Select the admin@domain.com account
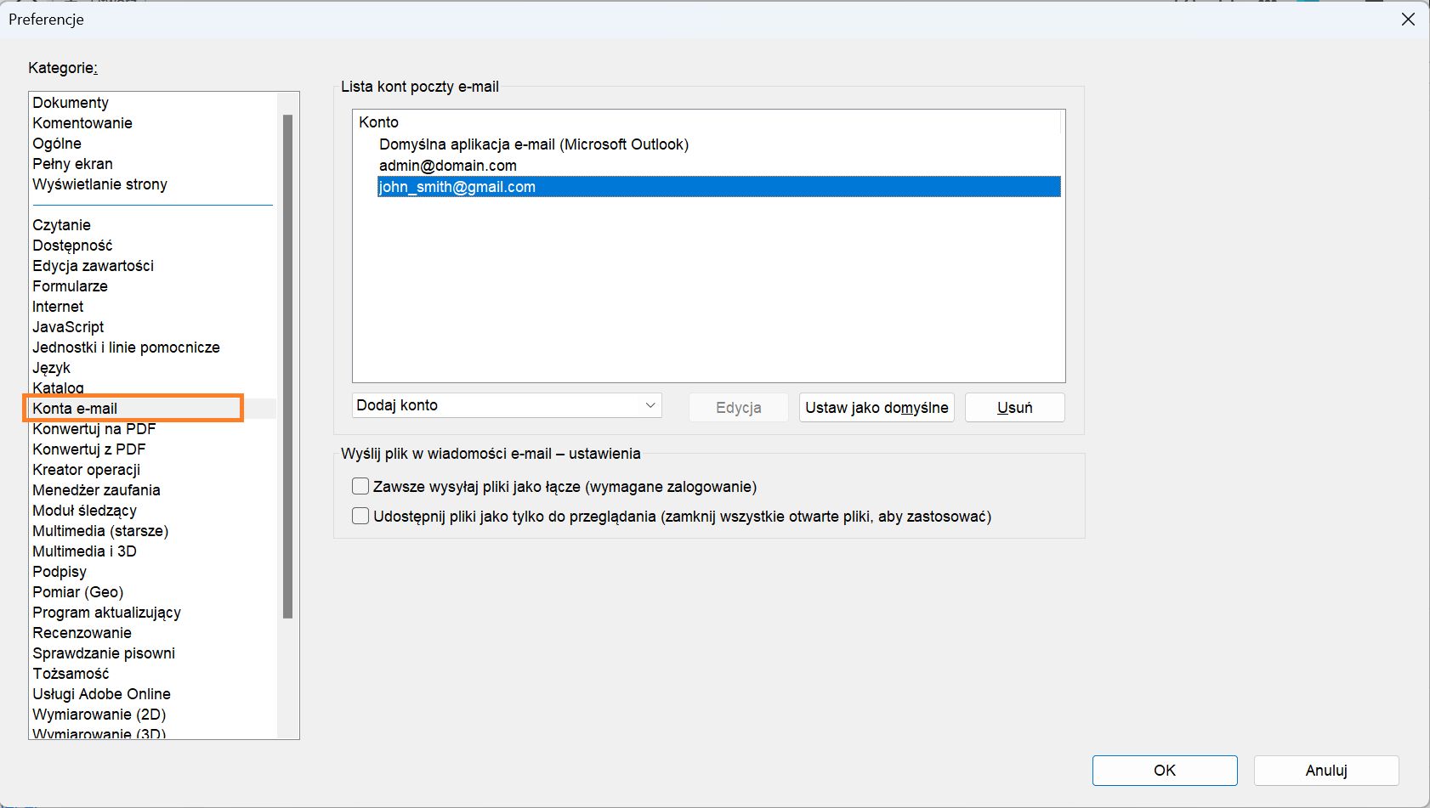 448,166
